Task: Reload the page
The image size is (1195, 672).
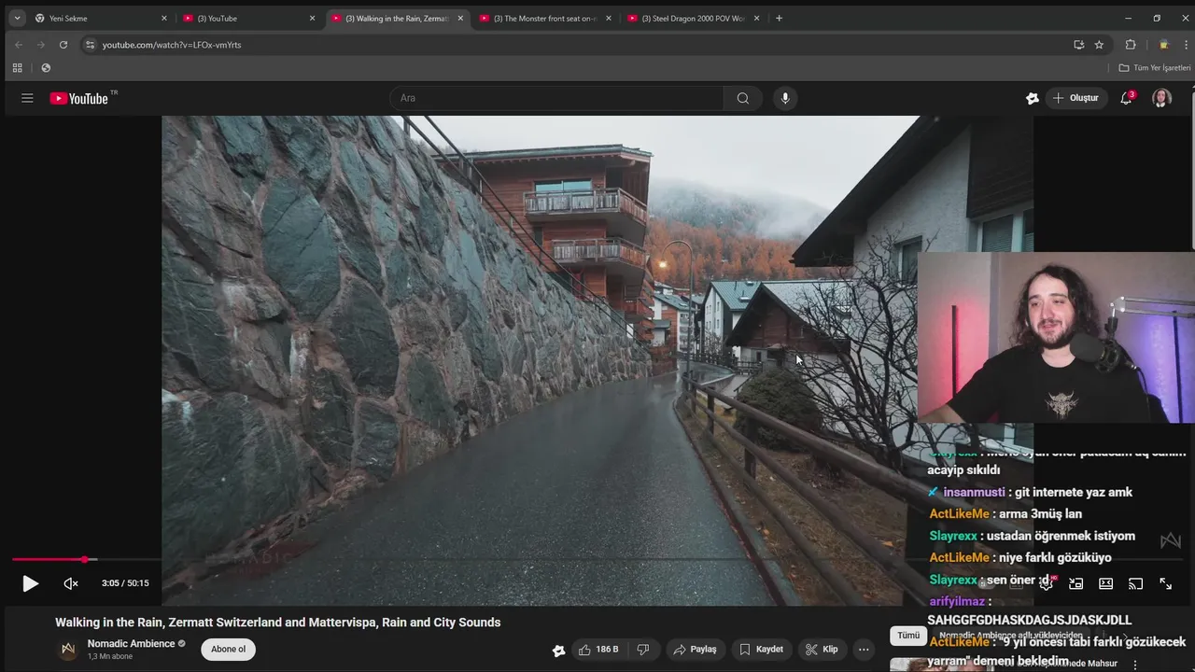Action: coord(63,44)
